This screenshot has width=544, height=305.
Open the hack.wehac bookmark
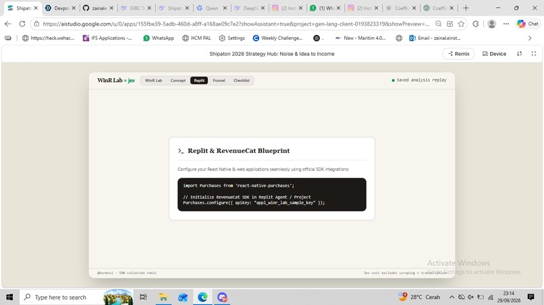point(48,38)
